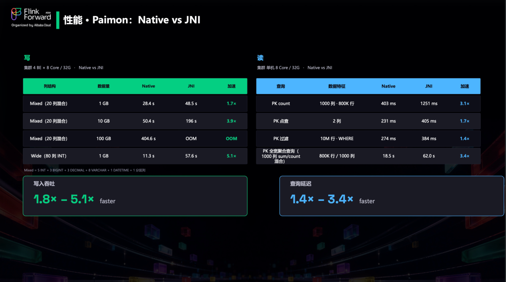Click the '2 列' data feature cell
506x282 pixels.
click(336, 121)
